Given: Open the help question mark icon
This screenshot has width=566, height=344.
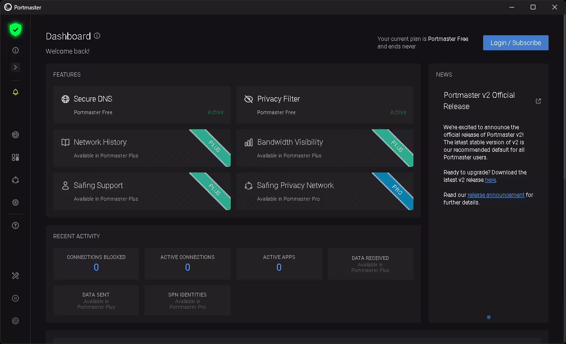Looking at the screenshot, I should click(x=16, y=226).
